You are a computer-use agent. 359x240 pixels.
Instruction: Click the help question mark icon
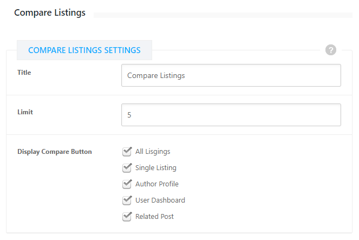[x=331, y=50]
